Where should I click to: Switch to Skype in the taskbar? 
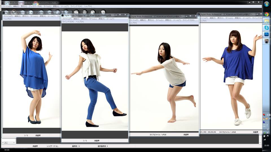coord(266,28)
